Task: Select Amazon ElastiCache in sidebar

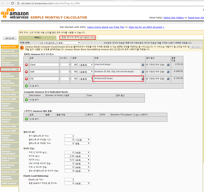Action: point(10,82)
